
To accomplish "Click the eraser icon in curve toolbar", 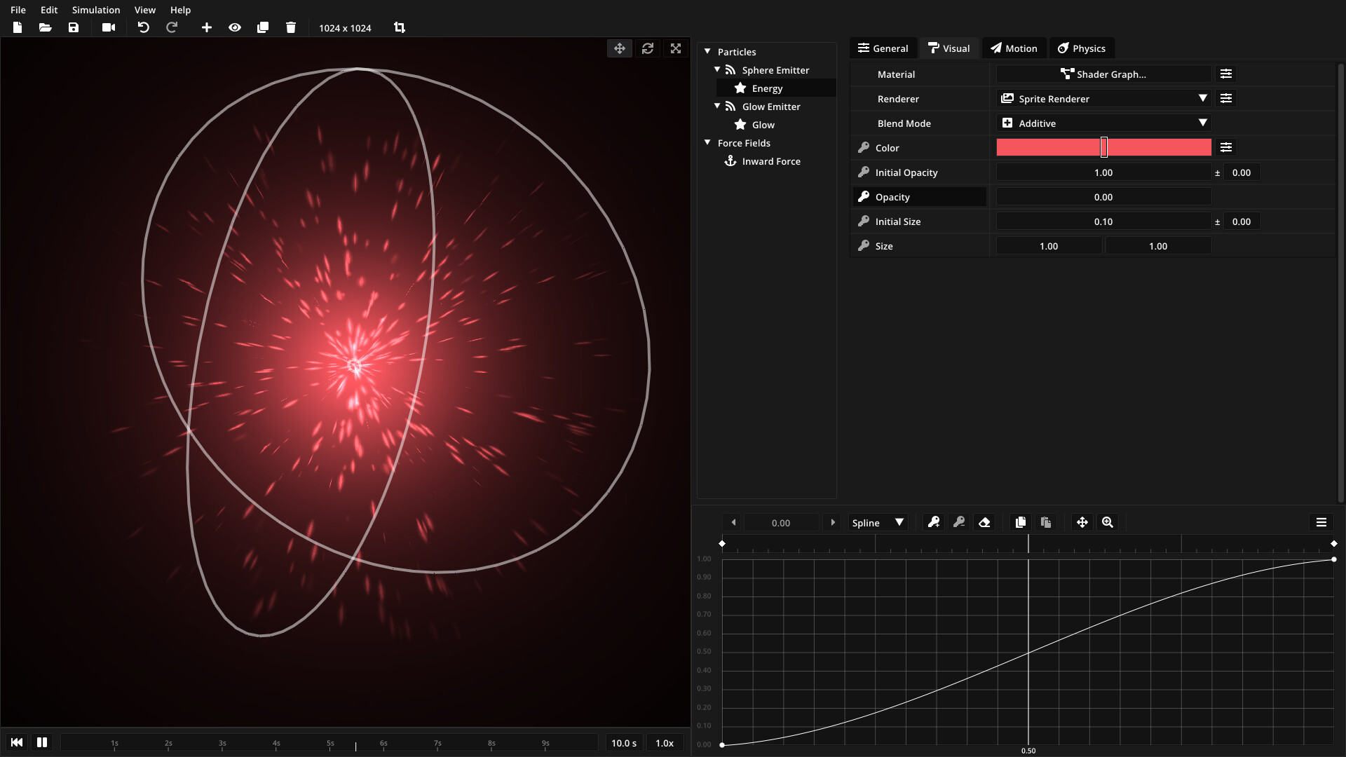I will click(984, 522).
